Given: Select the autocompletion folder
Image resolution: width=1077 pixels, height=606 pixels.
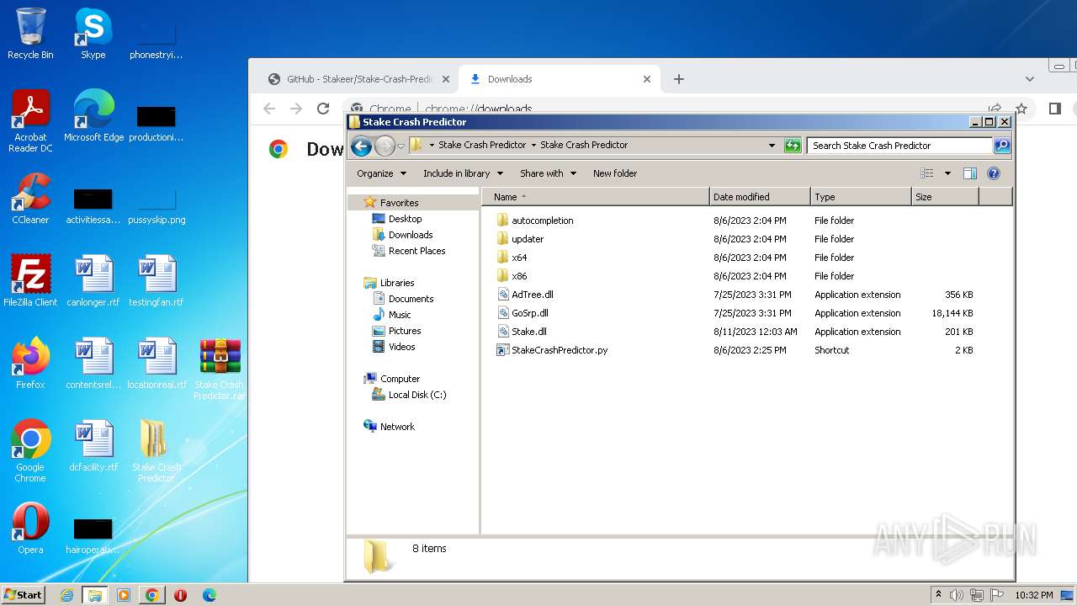Looking at the screenshot, I should point(542,221).
